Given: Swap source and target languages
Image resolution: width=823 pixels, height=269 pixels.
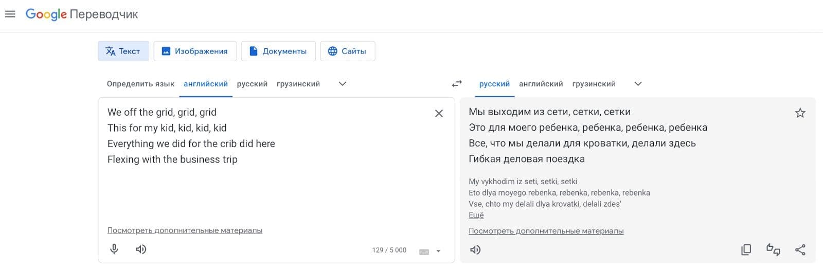Looking at the screenshot, I should tap(457, 83).
